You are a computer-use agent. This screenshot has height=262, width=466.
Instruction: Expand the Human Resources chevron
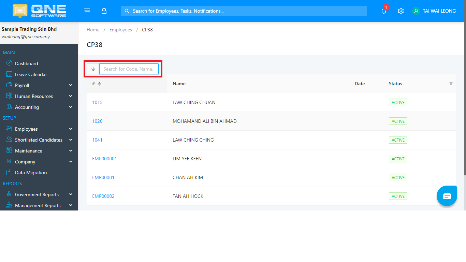click(71, 96)
